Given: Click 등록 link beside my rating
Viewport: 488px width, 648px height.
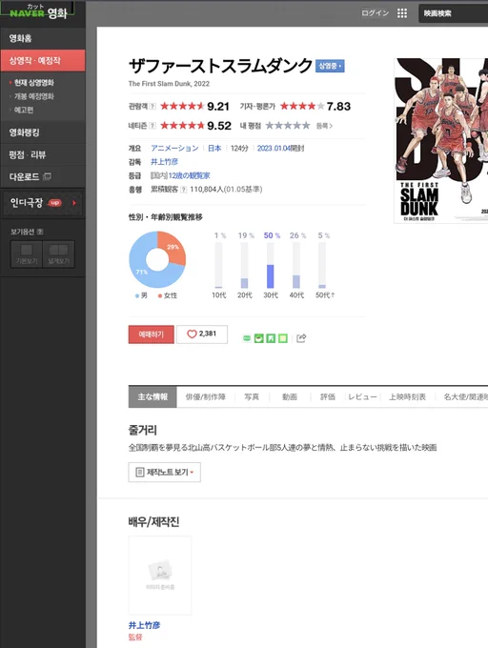Looking at the screenshot, I should (324, 126).
